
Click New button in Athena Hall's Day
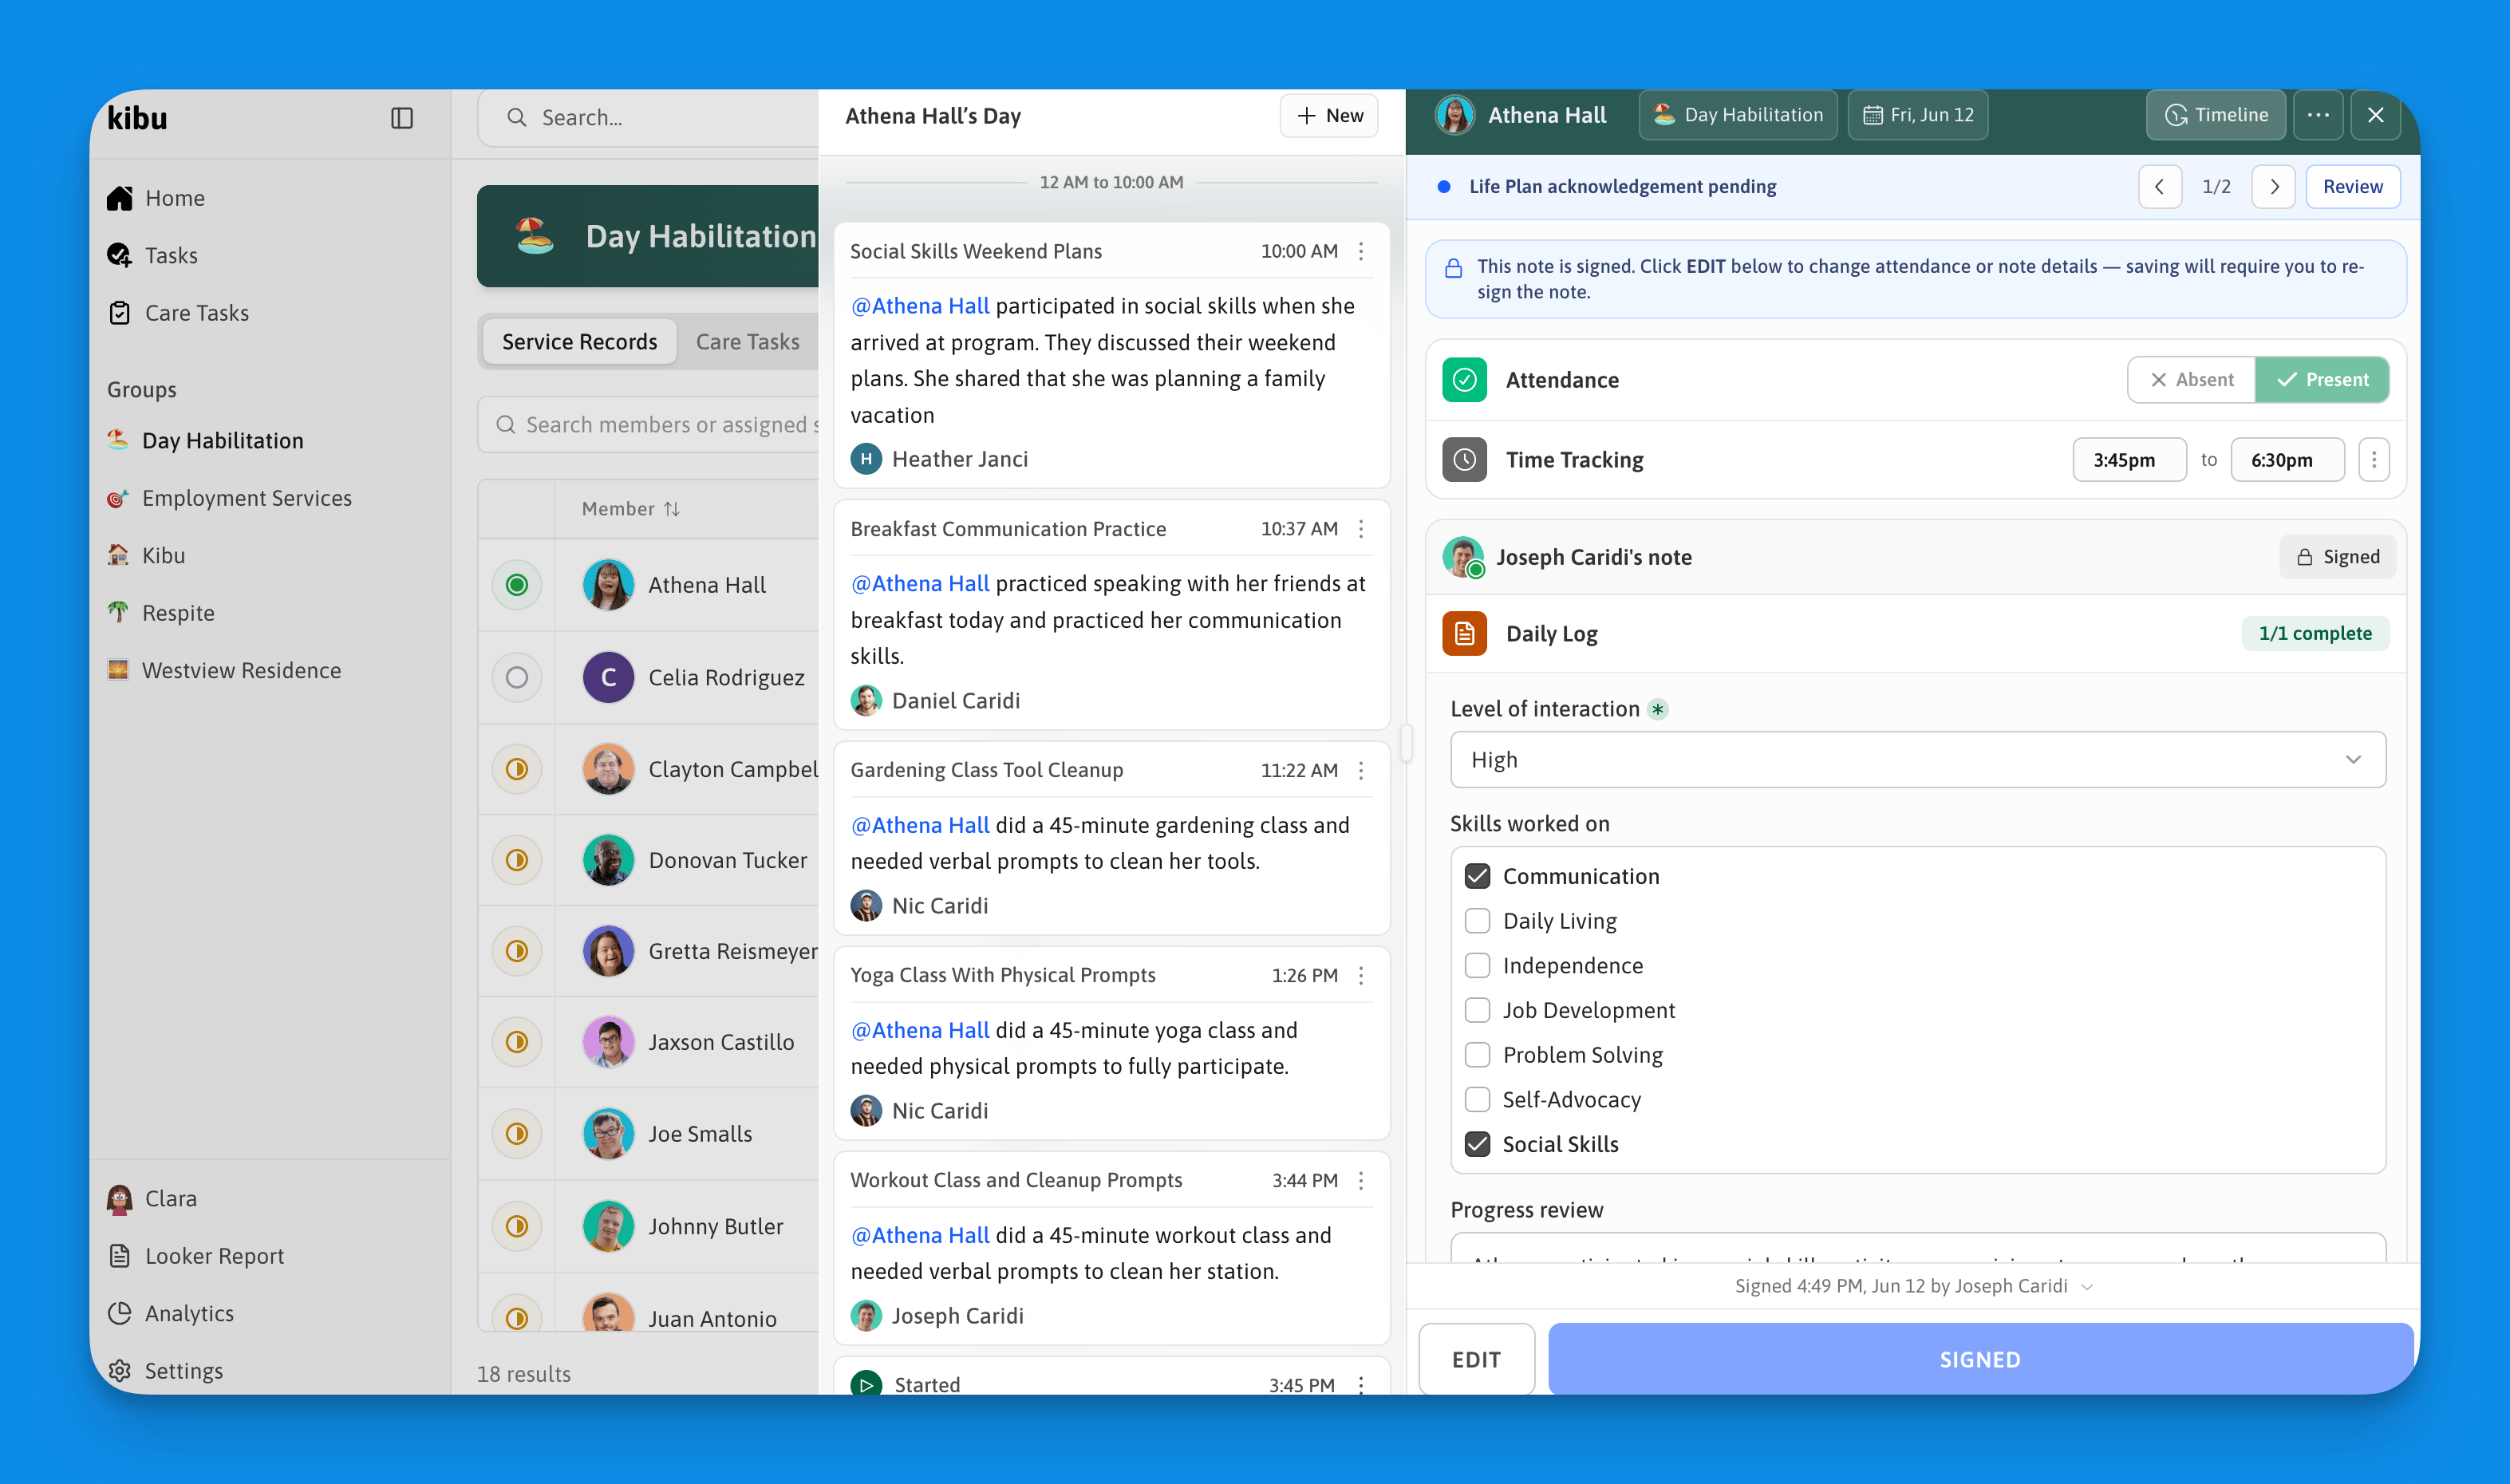pyautogui.click(x=1329, y=116)
